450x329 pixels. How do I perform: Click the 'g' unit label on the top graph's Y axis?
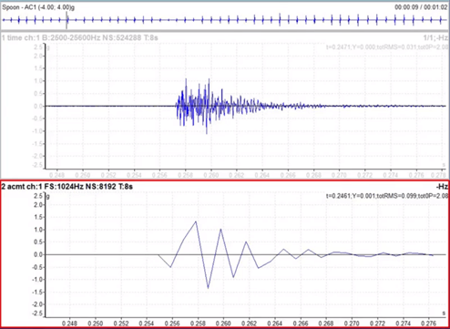click(x=48, y=47)
